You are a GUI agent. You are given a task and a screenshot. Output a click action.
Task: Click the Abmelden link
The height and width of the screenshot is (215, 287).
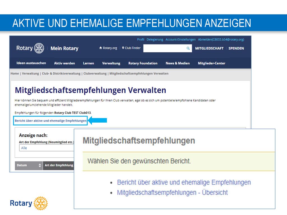[221, 39]
